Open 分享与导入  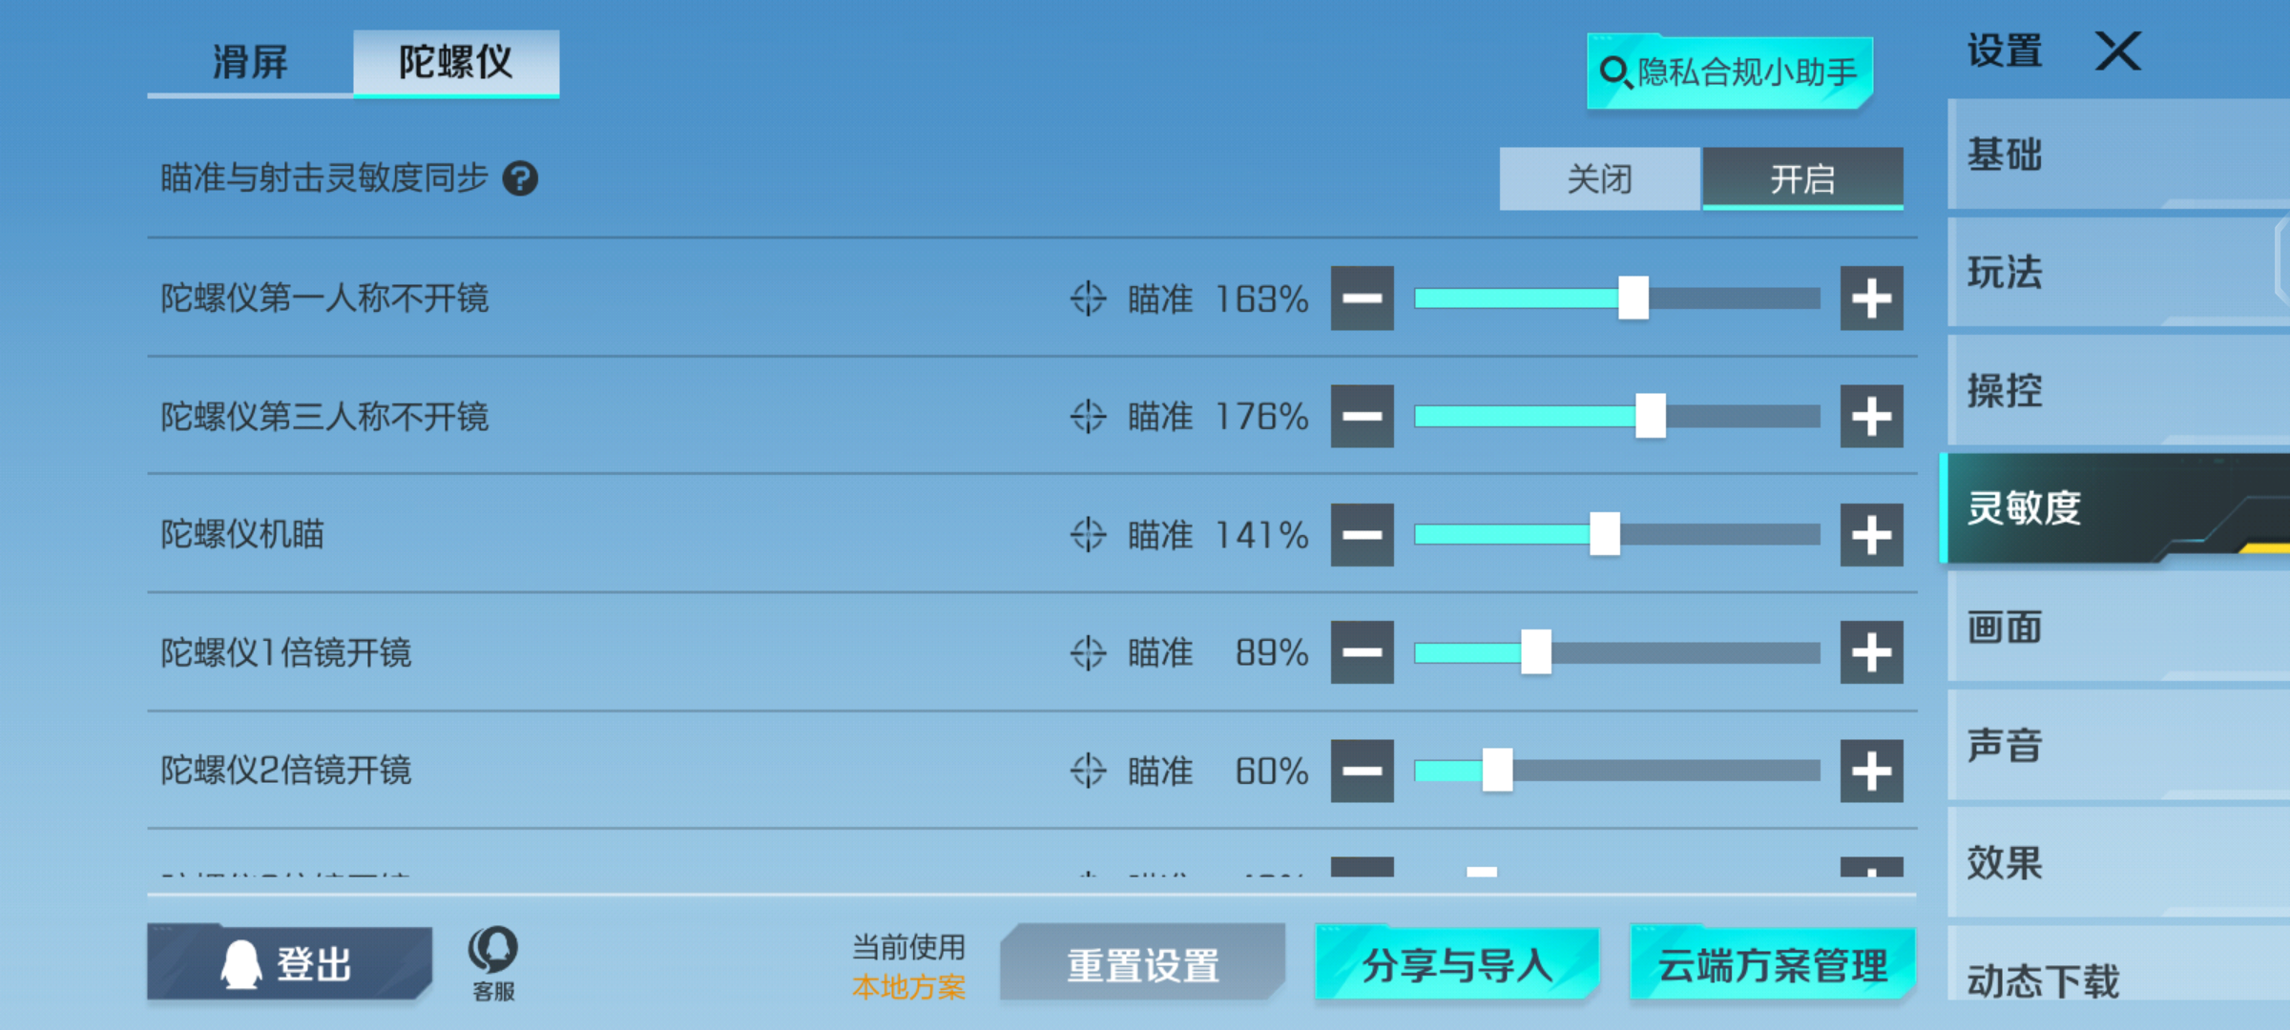click(1457, 964)
